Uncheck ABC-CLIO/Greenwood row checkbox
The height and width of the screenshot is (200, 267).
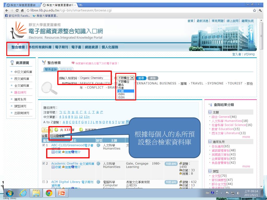click(x=44, y=145)
